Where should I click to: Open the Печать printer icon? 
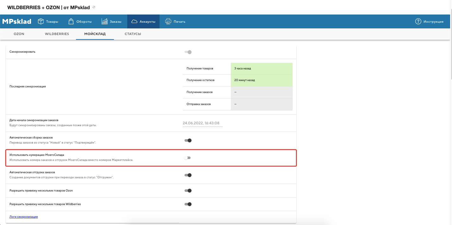tap(168, 21)
